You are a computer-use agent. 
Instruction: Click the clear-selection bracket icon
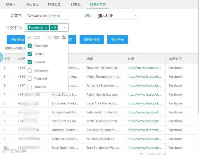point(49,37)
